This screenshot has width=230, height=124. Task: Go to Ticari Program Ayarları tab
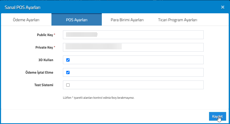[x=178, y=20]
